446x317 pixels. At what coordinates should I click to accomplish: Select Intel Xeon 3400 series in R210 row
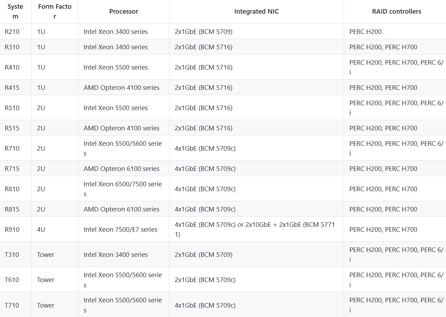124,31
